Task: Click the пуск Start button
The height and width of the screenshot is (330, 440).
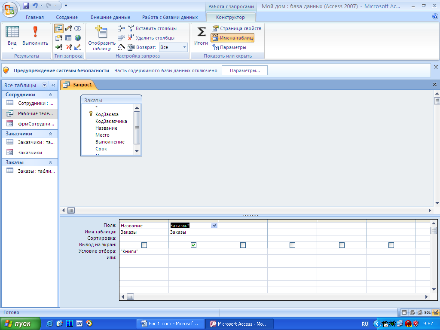Action: point(20,324)
